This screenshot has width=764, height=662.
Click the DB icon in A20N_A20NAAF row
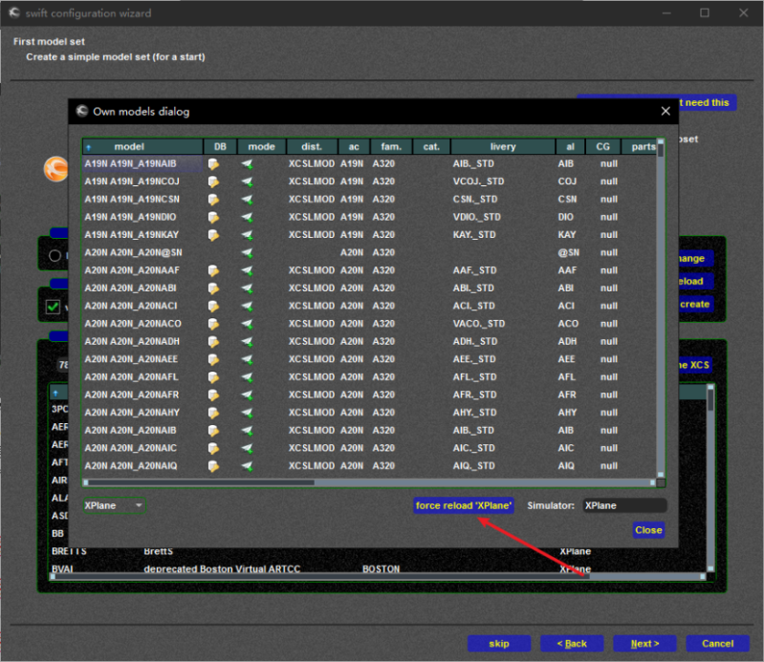coord(214,270)
